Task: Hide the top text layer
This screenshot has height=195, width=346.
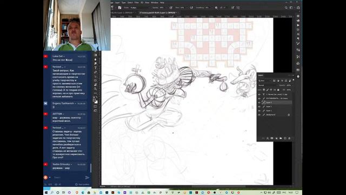Action: point(259,94)
